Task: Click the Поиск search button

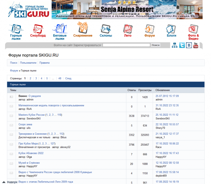Action: coord(156,45)
